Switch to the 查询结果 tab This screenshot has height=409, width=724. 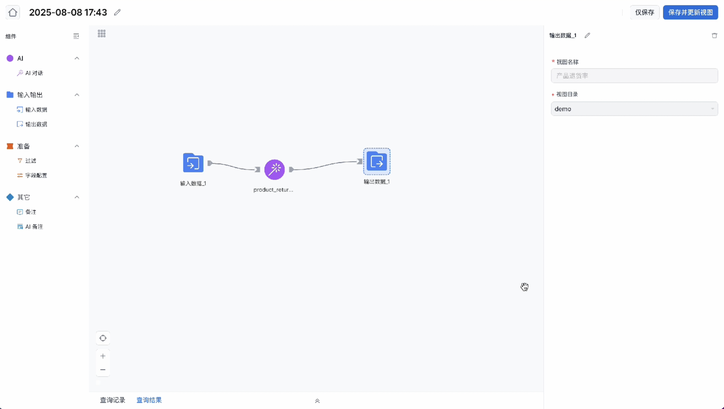click(149, 400)
